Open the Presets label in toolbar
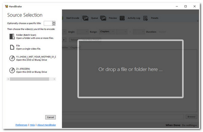This screenshot has width=203, height=132. point(155,18)
